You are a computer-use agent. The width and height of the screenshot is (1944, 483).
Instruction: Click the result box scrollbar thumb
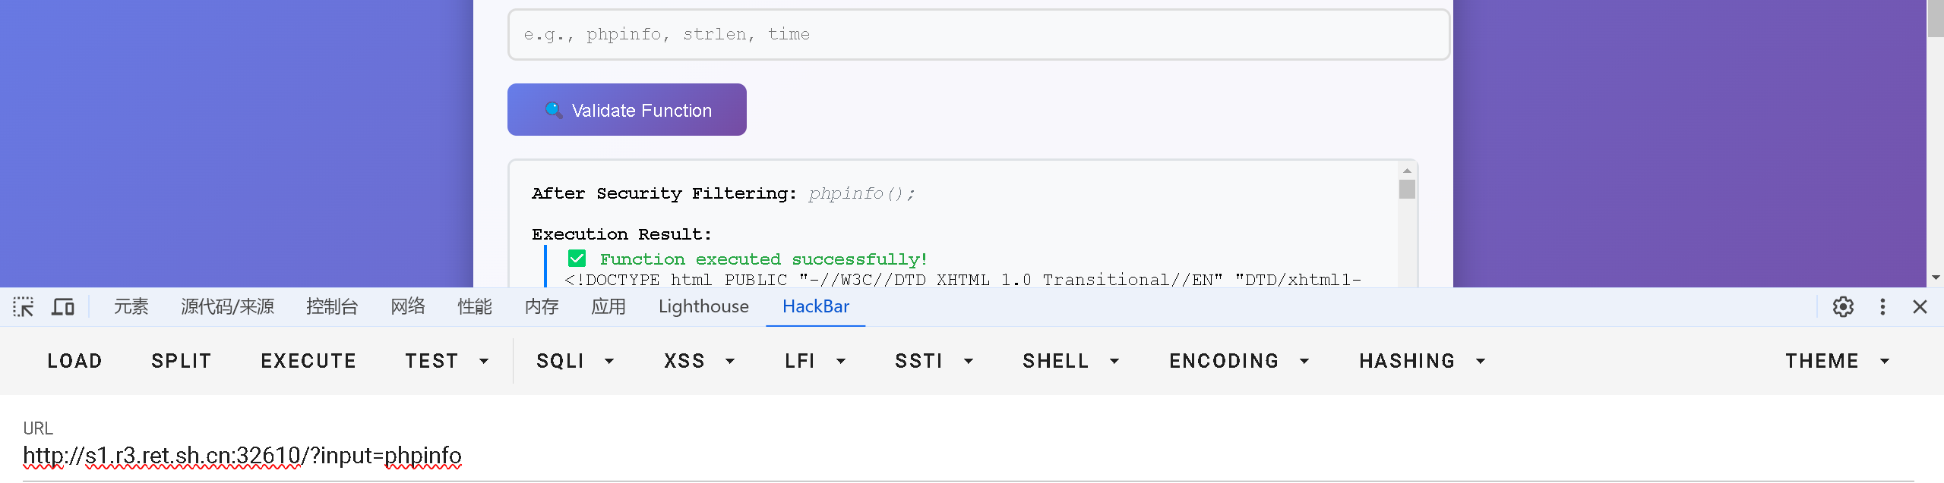click(1407, 189)
